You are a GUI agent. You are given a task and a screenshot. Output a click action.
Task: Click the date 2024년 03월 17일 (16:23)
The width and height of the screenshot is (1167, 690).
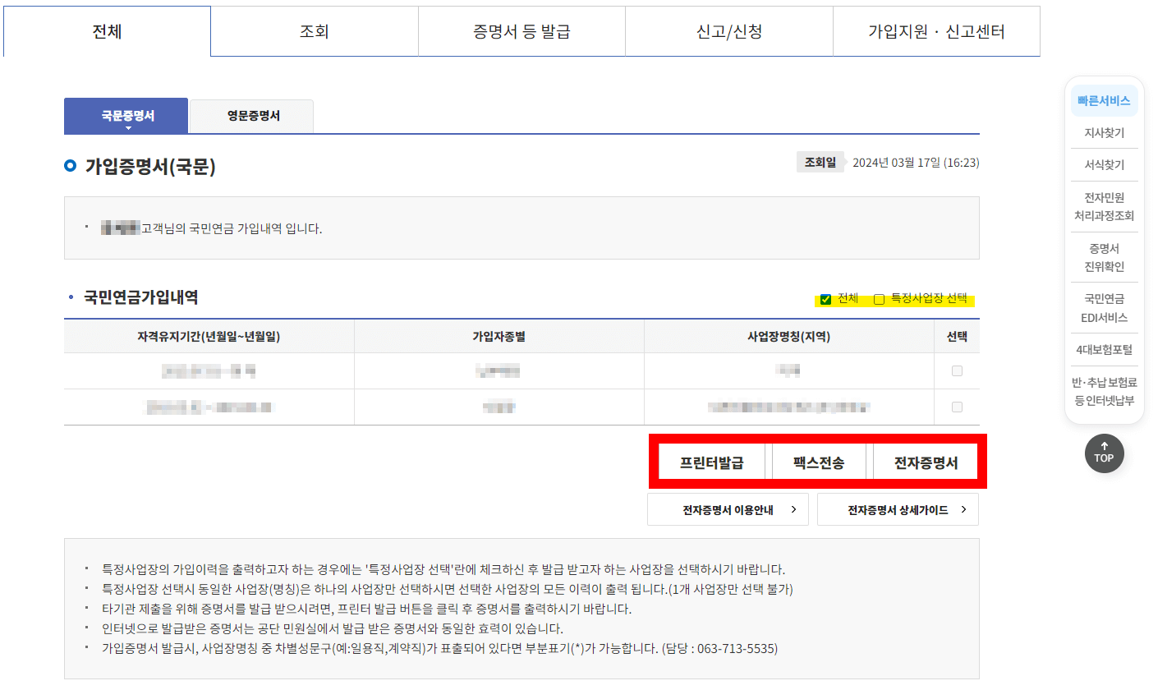(x=916, y=163)
